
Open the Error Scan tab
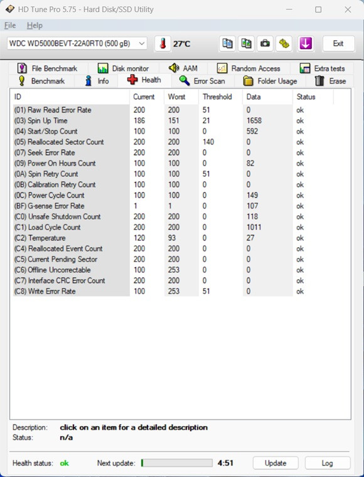[x=203, y=81]
